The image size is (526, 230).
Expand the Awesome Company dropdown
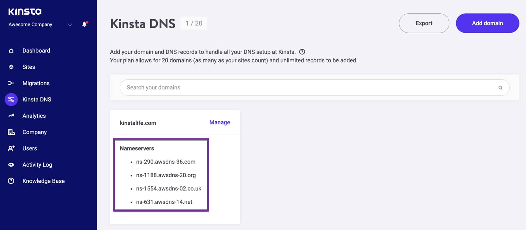(70, 25)
